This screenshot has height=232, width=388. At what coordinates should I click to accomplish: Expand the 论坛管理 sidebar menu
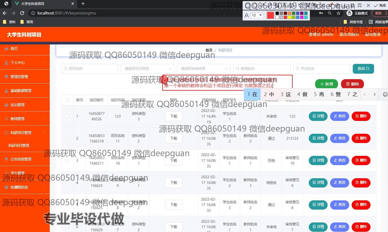25,105
